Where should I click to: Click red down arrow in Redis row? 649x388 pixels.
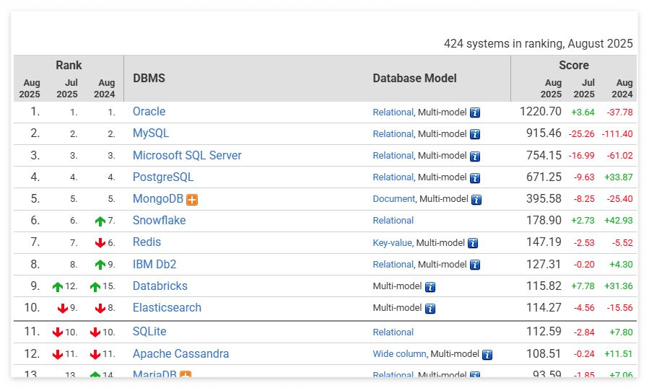point(100,243)
